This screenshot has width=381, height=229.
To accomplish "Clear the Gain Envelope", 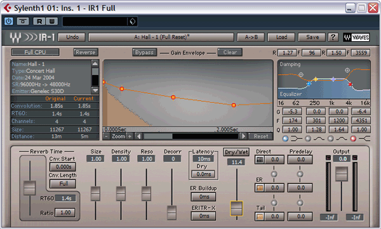I will tap(230, 53).
